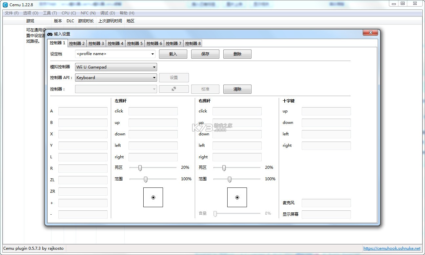
Task: Click the Cemu logo icon in title bar
Action: click(5, 5)
